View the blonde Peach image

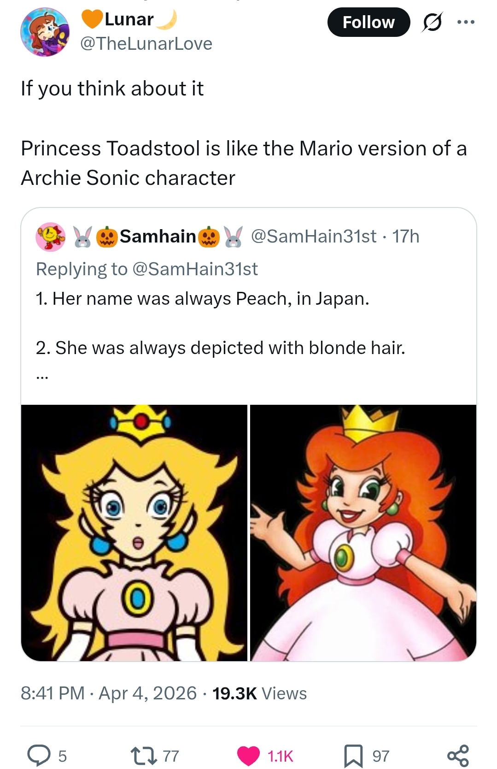[x=134, y=532]
